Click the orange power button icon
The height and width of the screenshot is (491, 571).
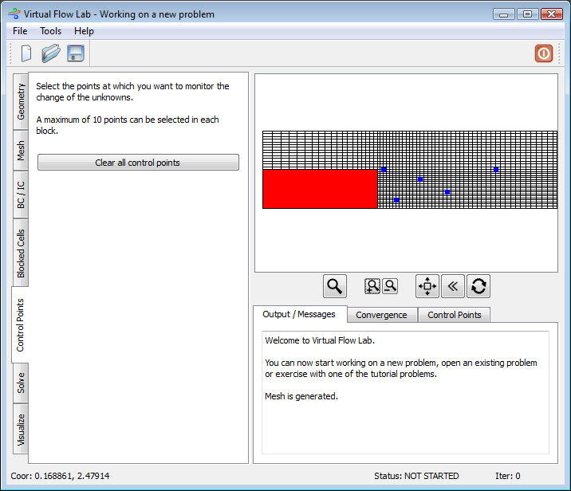(544, 53)
